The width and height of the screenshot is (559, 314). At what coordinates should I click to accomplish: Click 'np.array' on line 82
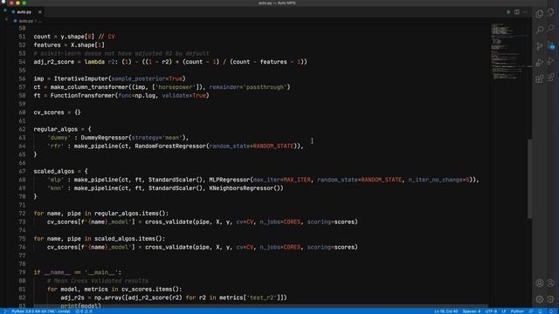[x=107, y=297]
